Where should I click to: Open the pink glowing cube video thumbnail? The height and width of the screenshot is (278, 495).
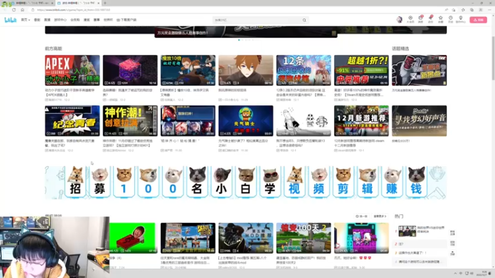[130, 70]
